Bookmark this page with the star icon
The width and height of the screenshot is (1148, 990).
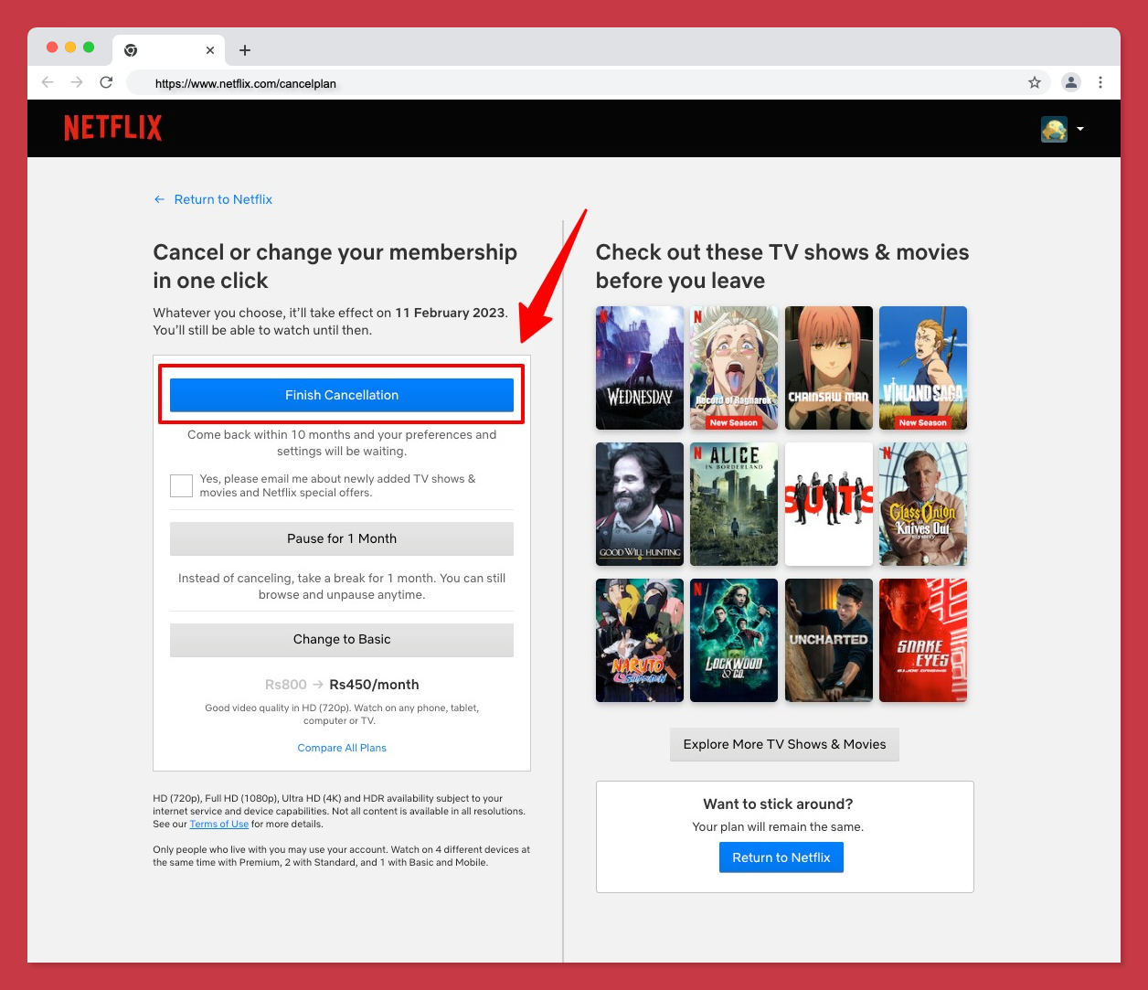tap(1035, 82)
